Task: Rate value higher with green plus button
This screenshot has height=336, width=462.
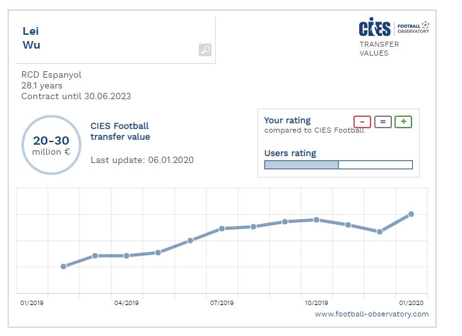Action: point(403,122)
